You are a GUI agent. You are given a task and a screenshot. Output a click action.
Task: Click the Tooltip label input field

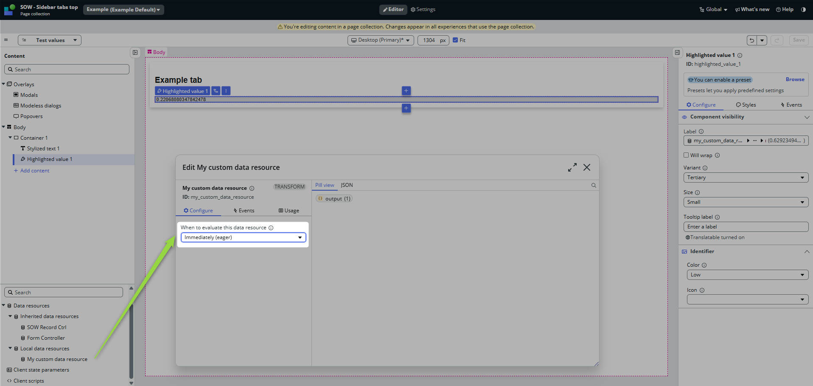point(746,227)
